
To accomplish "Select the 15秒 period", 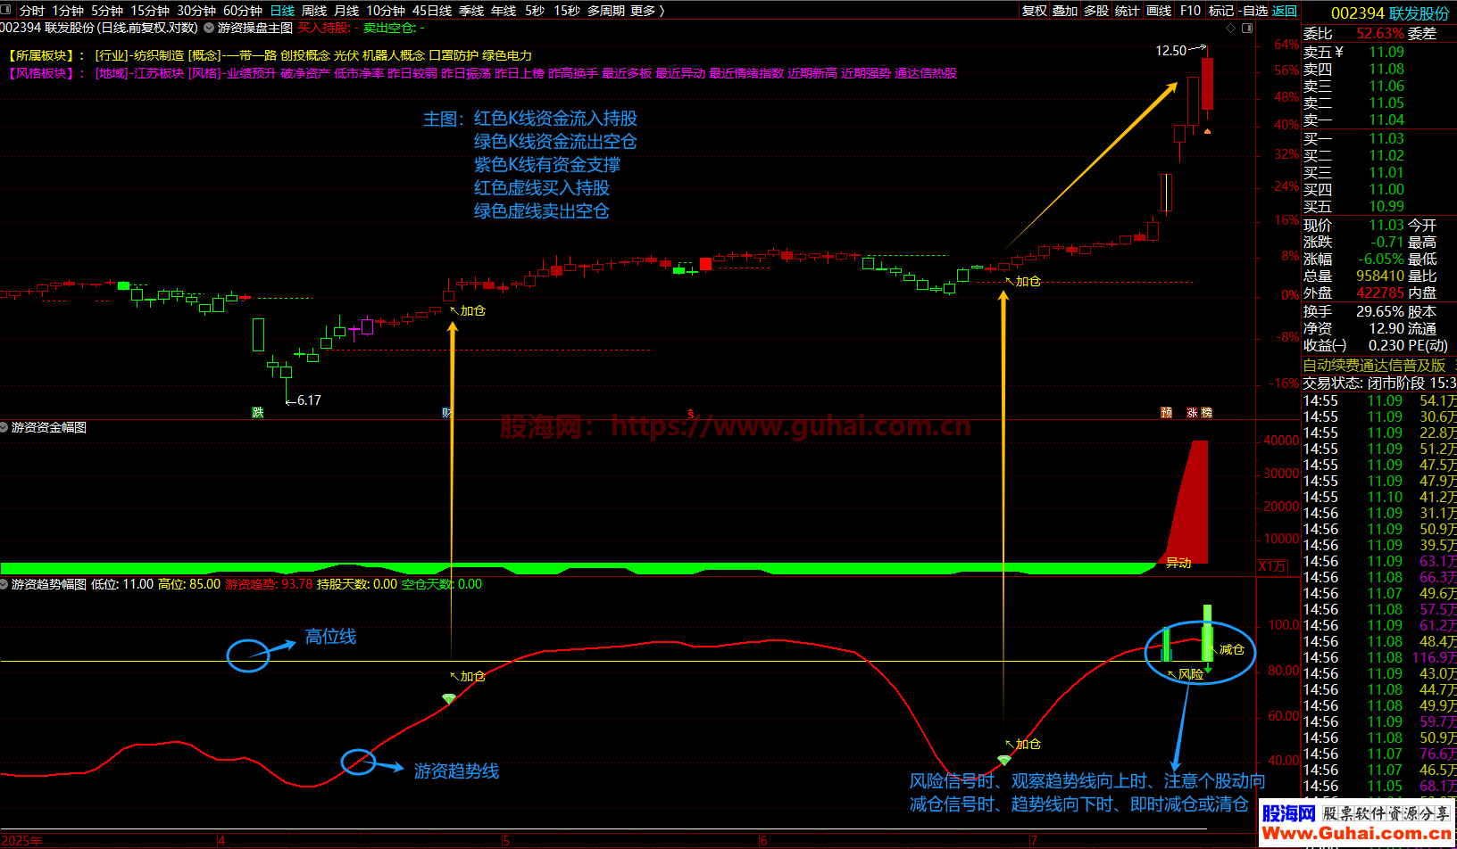I will 567,11.
